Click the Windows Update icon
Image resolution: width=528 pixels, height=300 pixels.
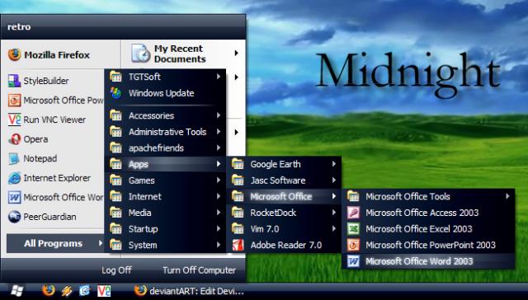pos(115,93)
